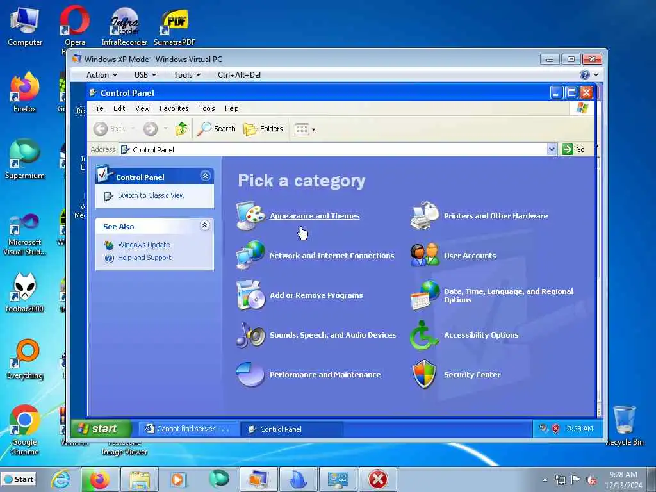Select the foobar2000 desktop icon
Screen dimensions: 656x492
(25, 292)
